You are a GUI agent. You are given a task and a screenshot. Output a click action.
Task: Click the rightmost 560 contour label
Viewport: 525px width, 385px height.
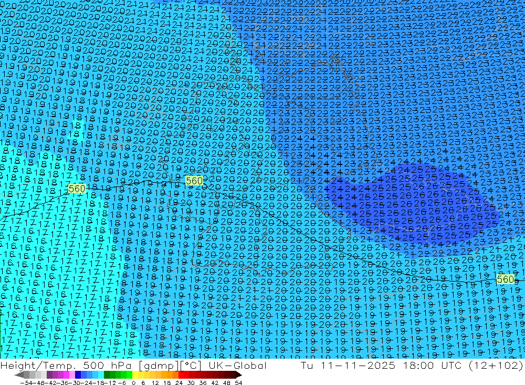click(x=505, y=279)
